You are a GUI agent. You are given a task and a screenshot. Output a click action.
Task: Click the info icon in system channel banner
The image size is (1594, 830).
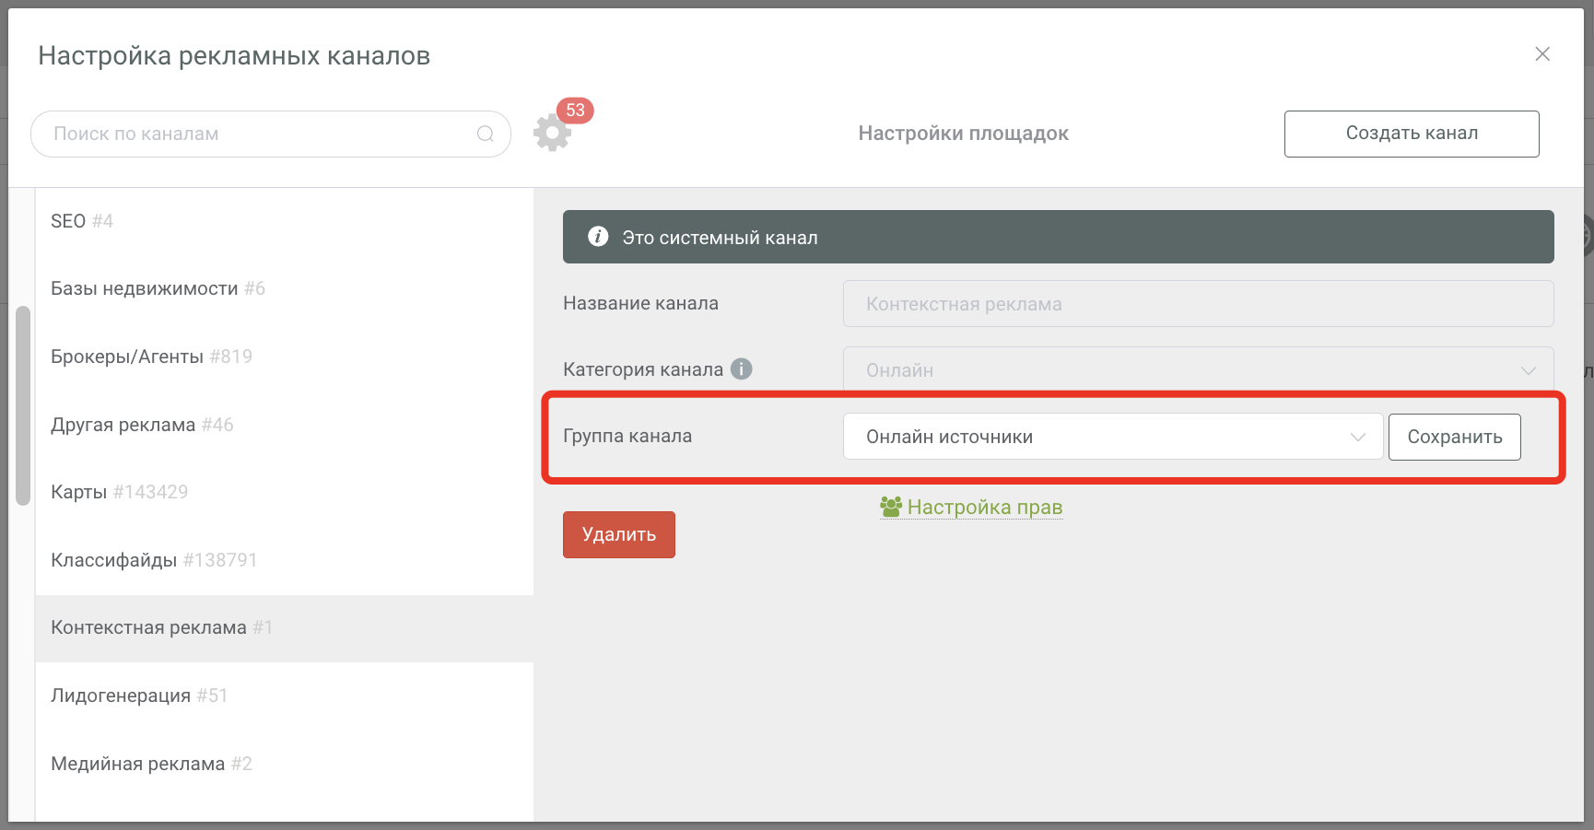tap(598, 237)
